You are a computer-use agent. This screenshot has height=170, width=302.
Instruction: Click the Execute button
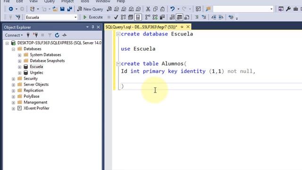pyautogui.click(x=93, y=17)
